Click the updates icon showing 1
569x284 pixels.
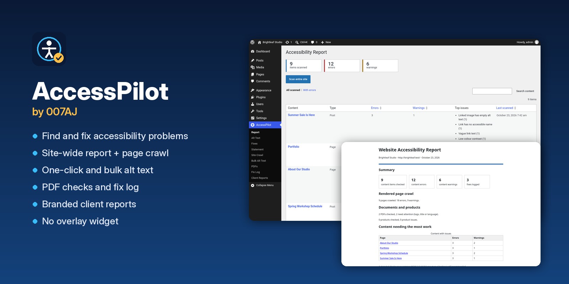coord(288,42)
